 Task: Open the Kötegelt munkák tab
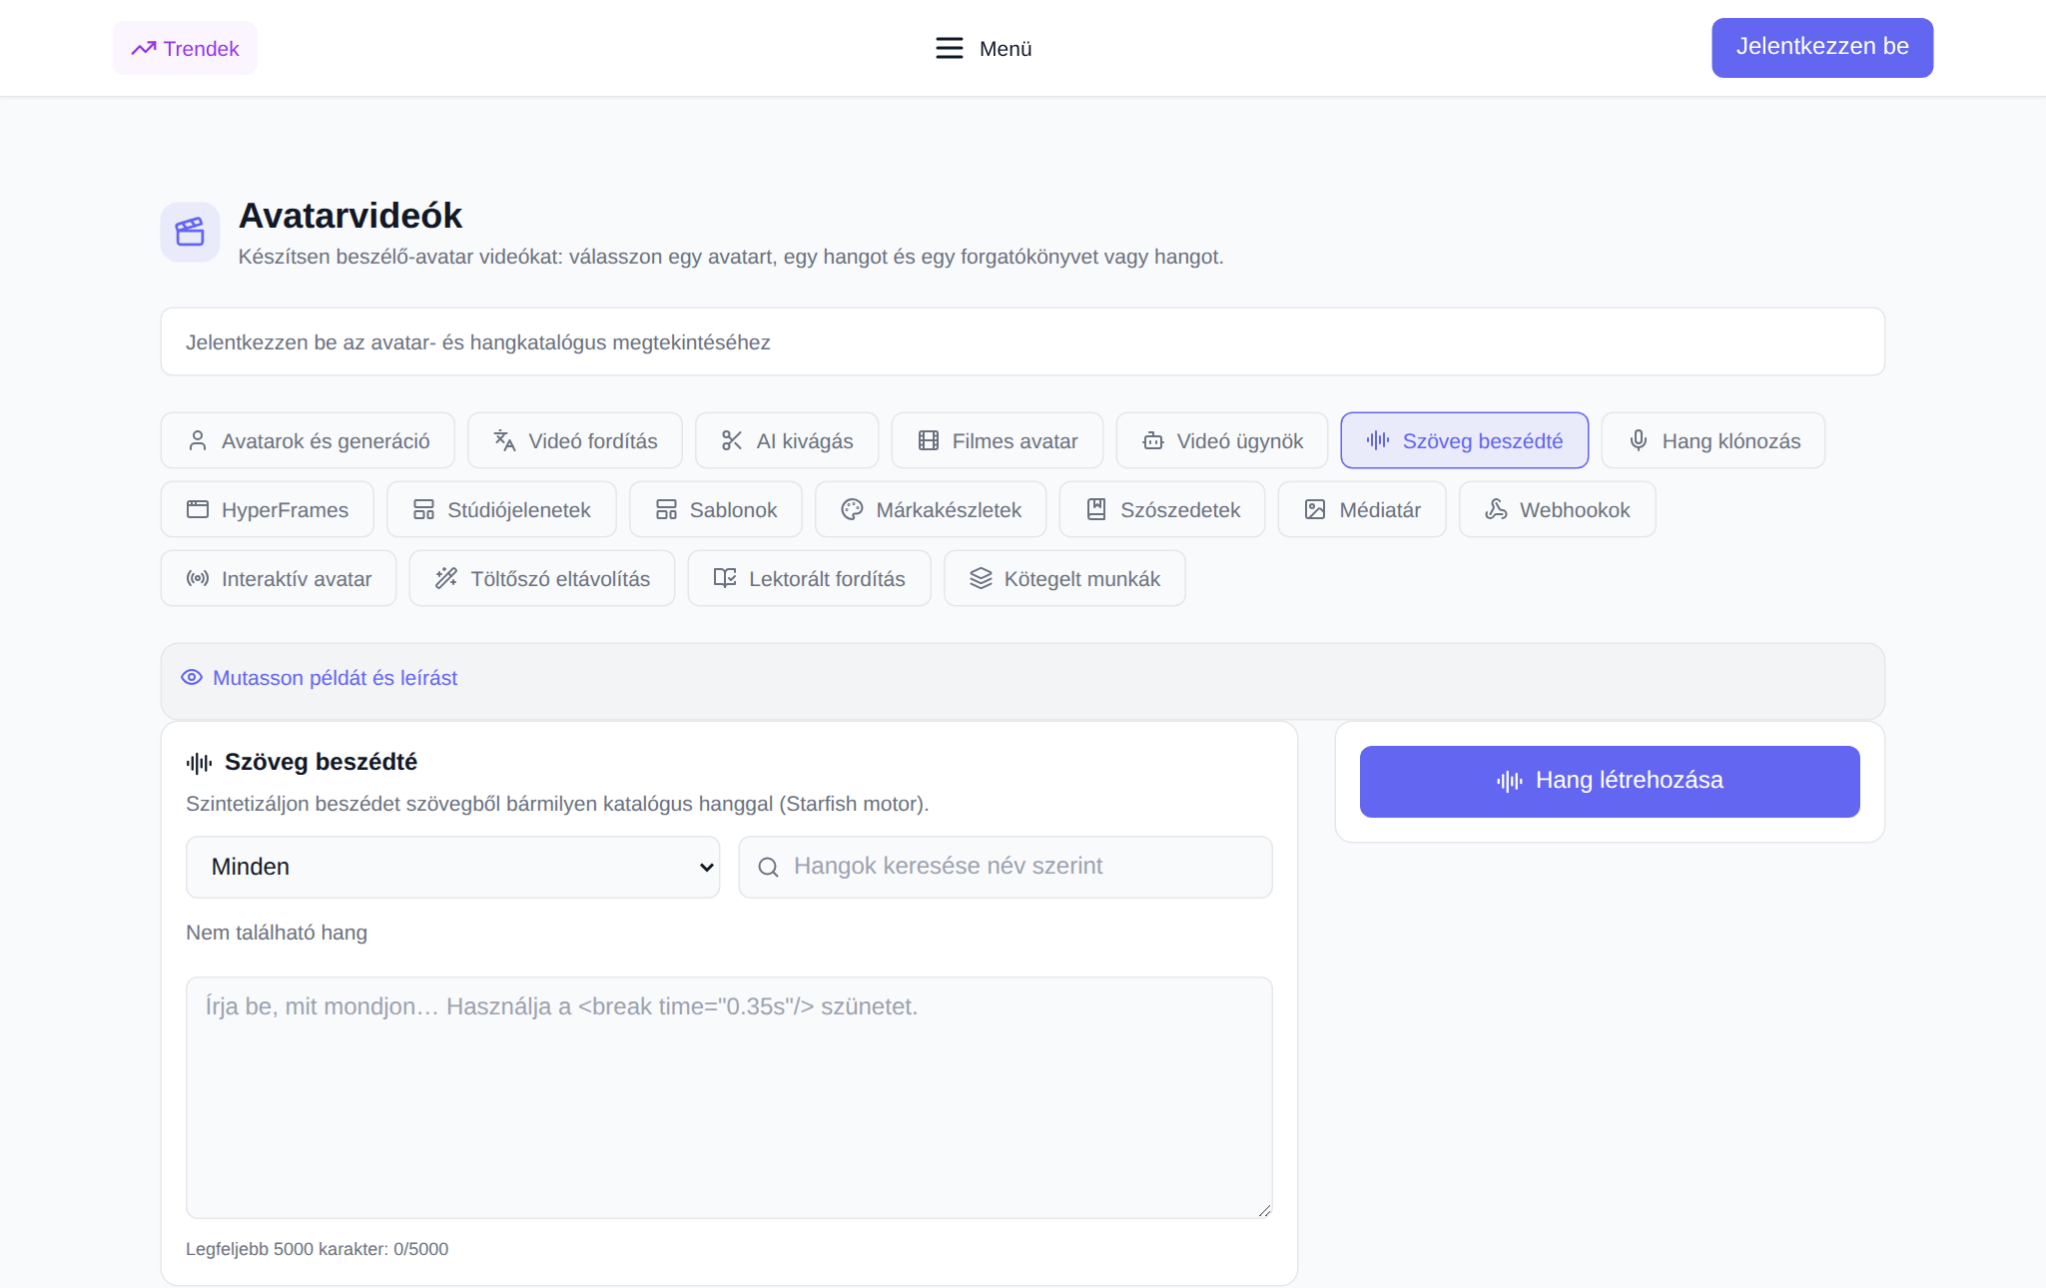click(1064, 578)
